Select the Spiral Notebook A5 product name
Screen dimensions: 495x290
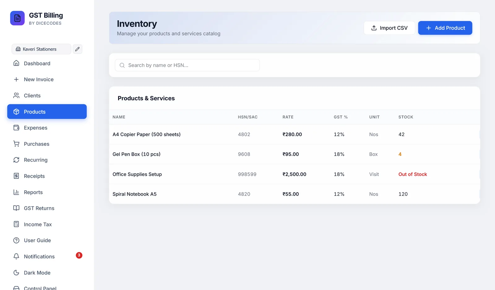pyautogui.click(x=135, y=194)
